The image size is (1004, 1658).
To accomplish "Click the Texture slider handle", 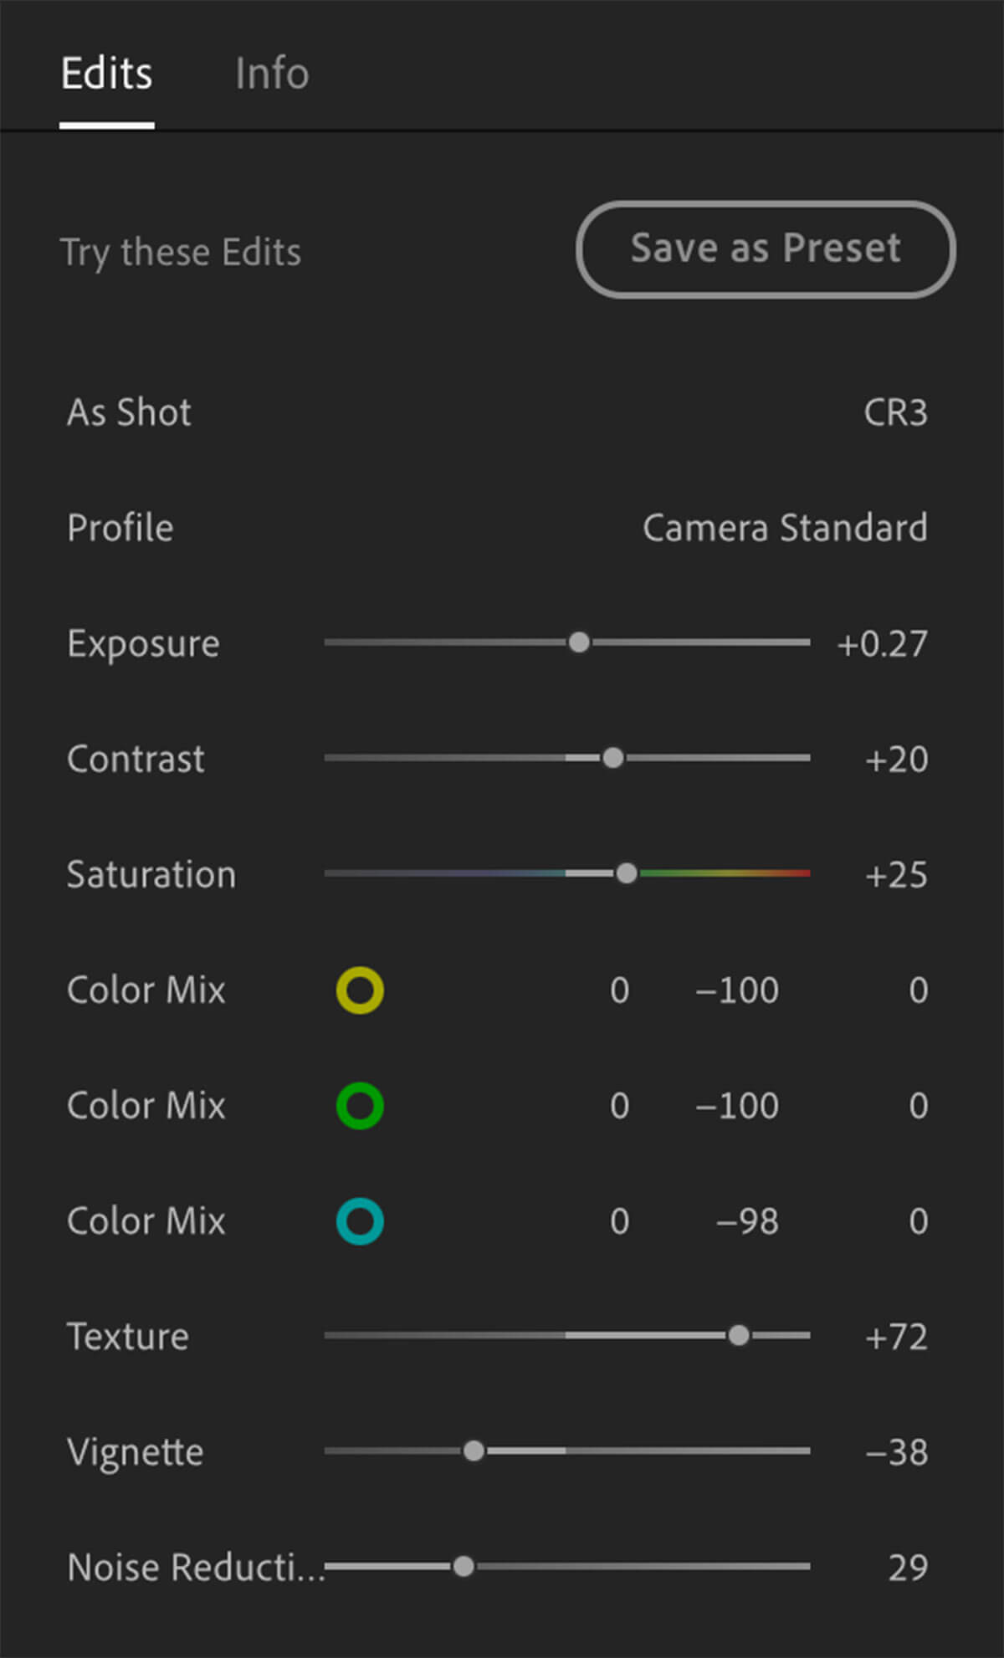I will 739,1335.
